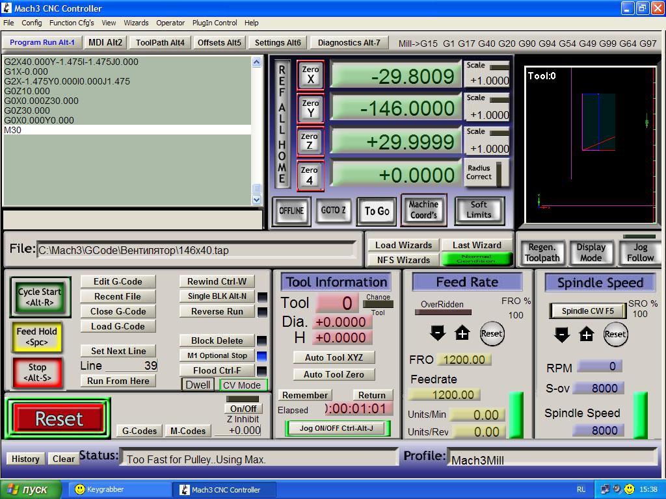
Task: Toggle Flood Ctrl-F coolant
Action: pyautogui.click(x=217, y=370)
